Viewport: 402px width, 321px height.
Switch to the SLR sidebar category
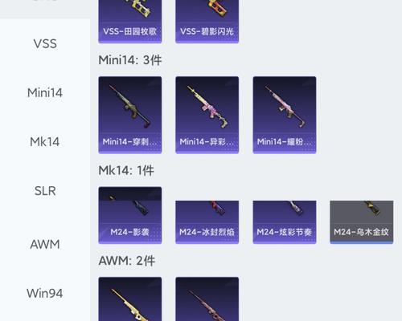point(45,191)
